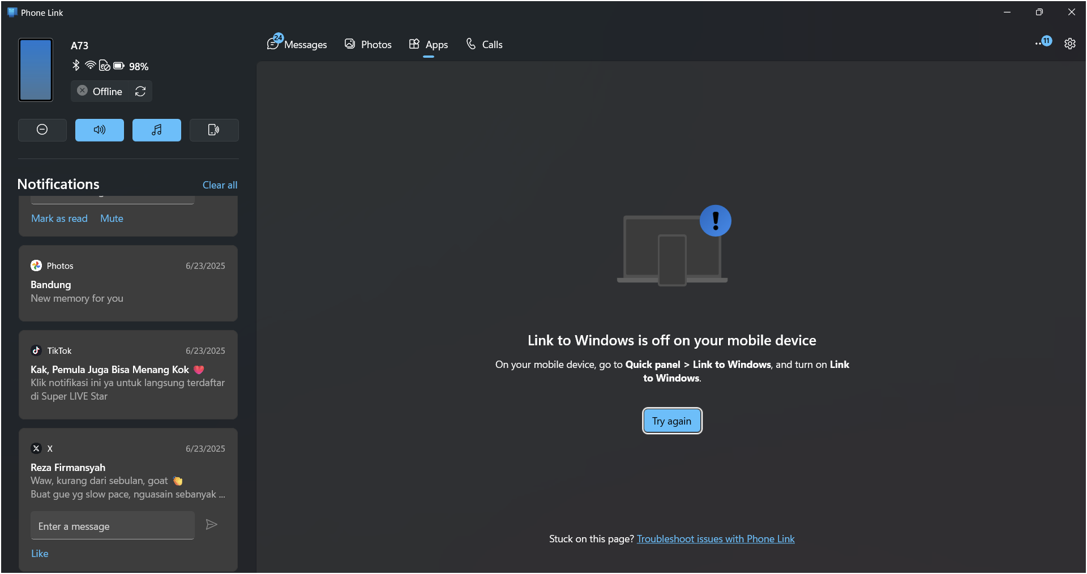This screenshot has width=1087, height=574.
Task: Click the Notifications heading
Action: coord(58,184)
